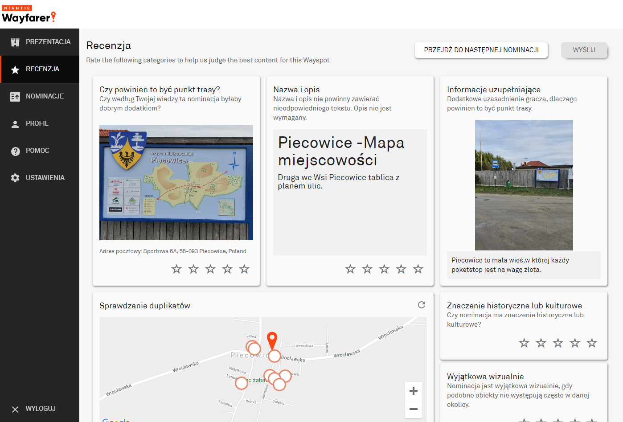Click the Niantic Wayfarer logo
The width and height of the screenshot is (623, 422).
(x=29, y=15)
